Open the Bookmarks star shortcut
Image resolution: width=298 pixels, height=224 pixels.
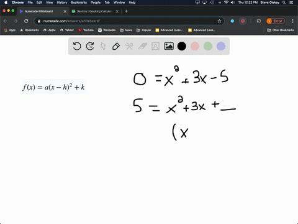coord(29,30)
